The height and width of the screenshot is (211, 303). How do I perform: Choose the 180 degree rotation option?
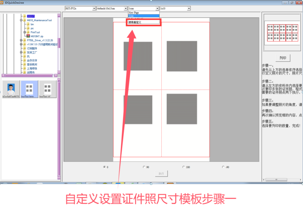click(184, 167)
